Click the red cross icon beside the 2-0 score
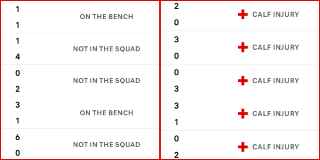 (243, 14)
